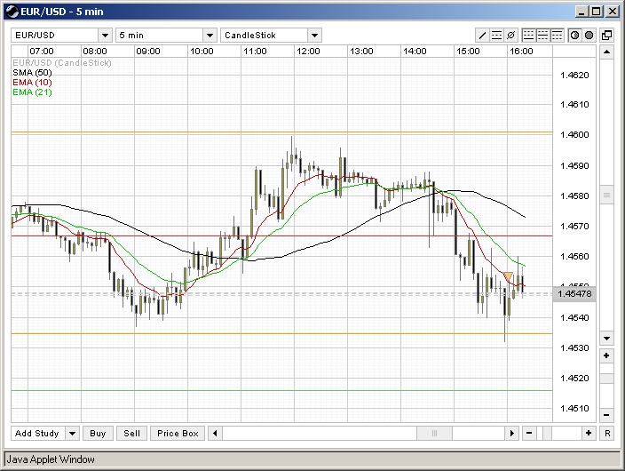
Task: Open the EUR/USD currency pair dropdown
Action: (105, 36)
